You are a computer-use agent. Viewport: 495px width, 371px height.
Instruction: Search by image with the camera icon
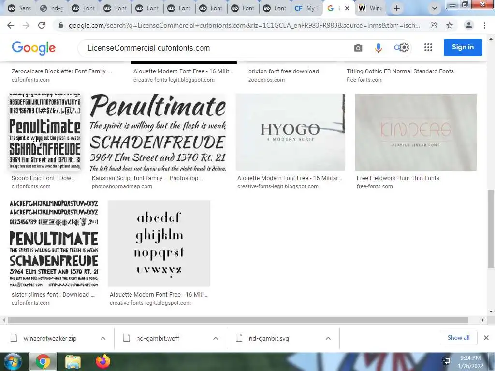(358, 48)
